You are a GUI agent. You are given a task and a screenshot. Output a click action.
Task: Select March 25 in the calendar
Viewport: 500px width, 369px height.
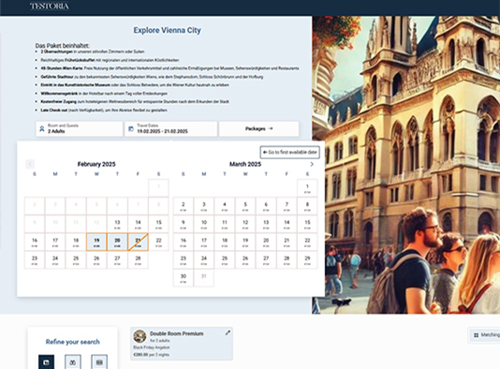[x=225, y=259]
